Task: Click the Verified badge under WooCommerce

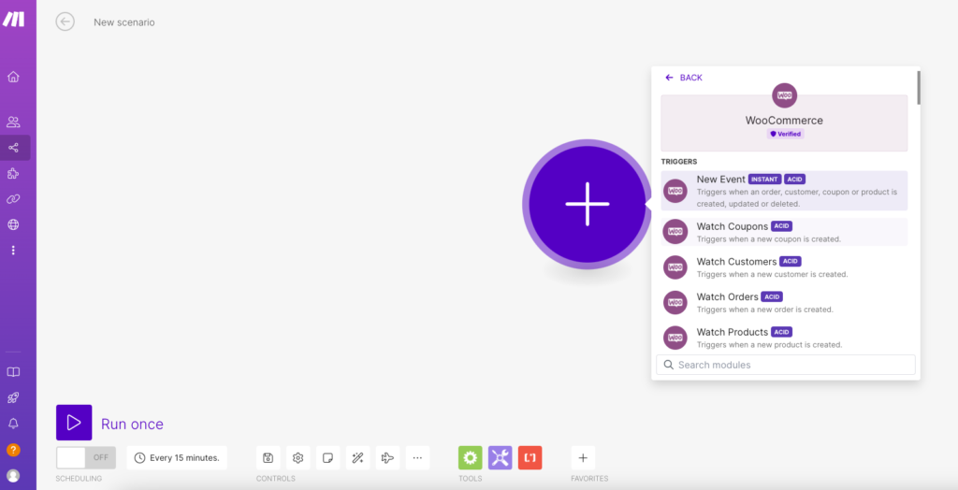Action: tap(786, 134)
